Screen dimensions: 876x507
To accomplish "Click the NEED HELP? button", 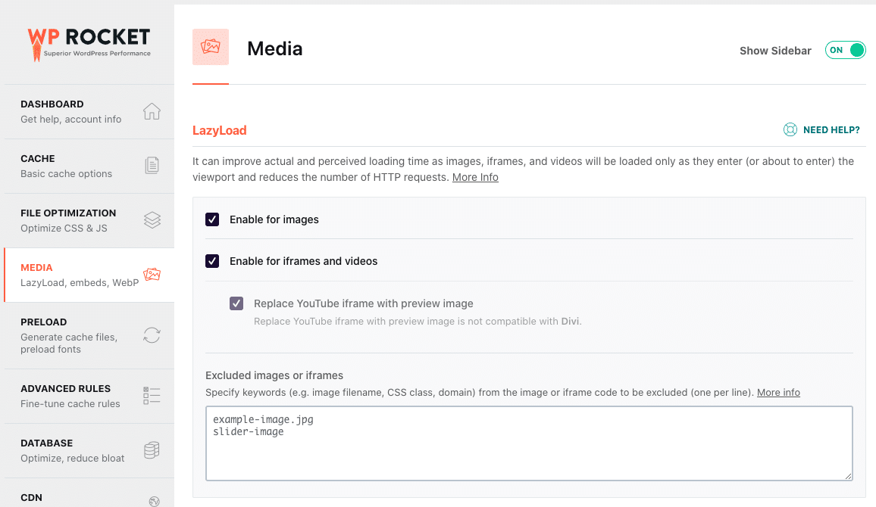I will click(831, 130).
